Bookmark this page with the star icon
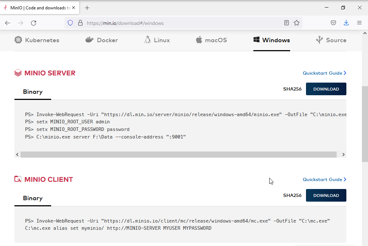 (x=297, y=23)
